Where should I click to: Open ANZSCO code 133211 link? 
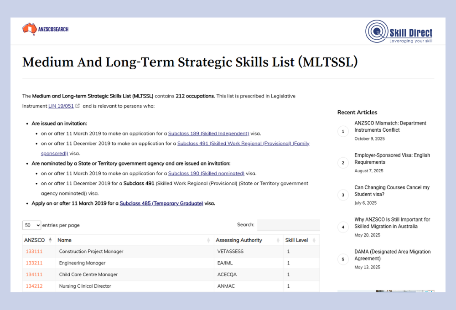point(34,263)
